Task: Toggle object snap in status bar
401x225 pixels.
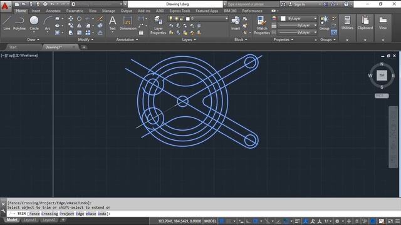Action: [x=286, y=221]
